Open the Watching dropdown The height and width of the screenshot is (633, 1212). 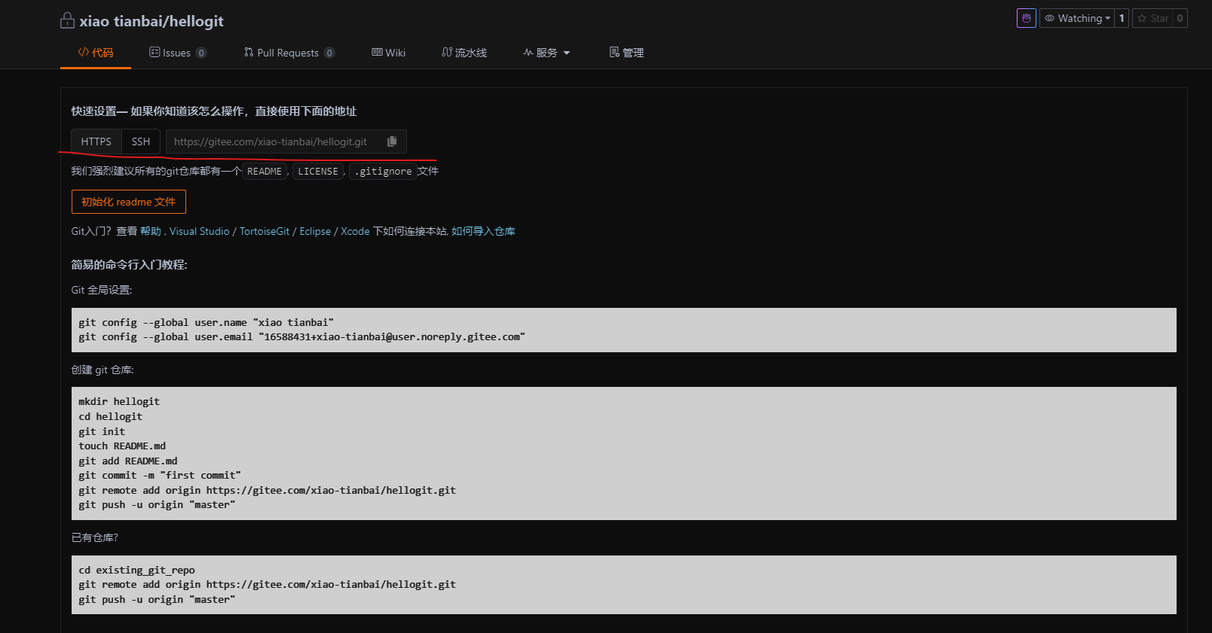[1076, 18]
